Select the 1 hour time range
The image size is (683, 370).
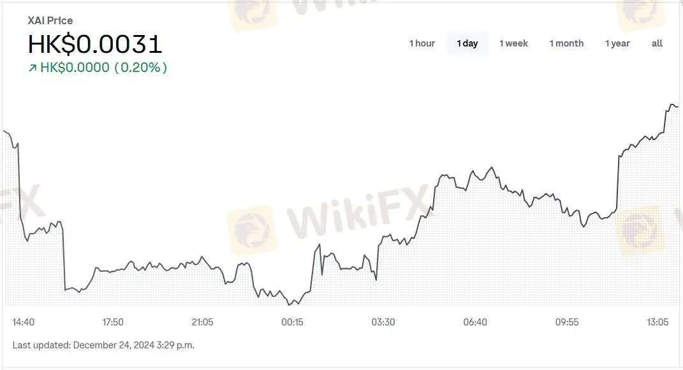(x=422, y=43)
